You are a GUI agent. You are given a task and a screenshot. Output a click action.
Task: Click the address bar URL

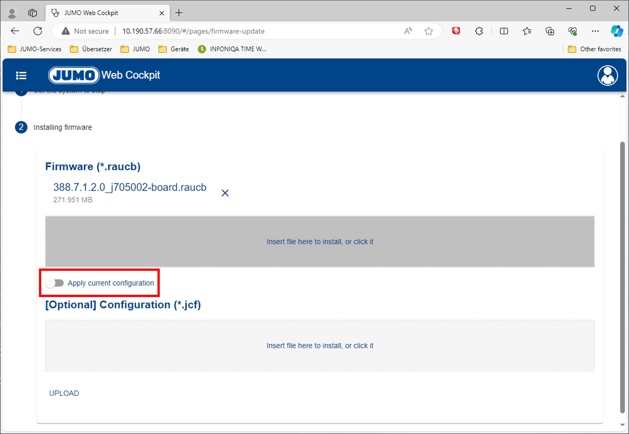[193, 31]
